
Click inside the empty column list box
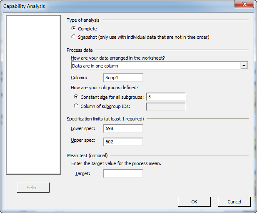click(x=33, y=95)
